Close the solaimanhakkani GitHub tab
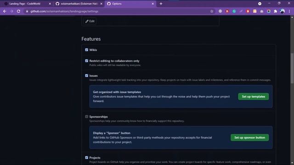The width and height of the screenshot is (294, 165). (102, 4)
